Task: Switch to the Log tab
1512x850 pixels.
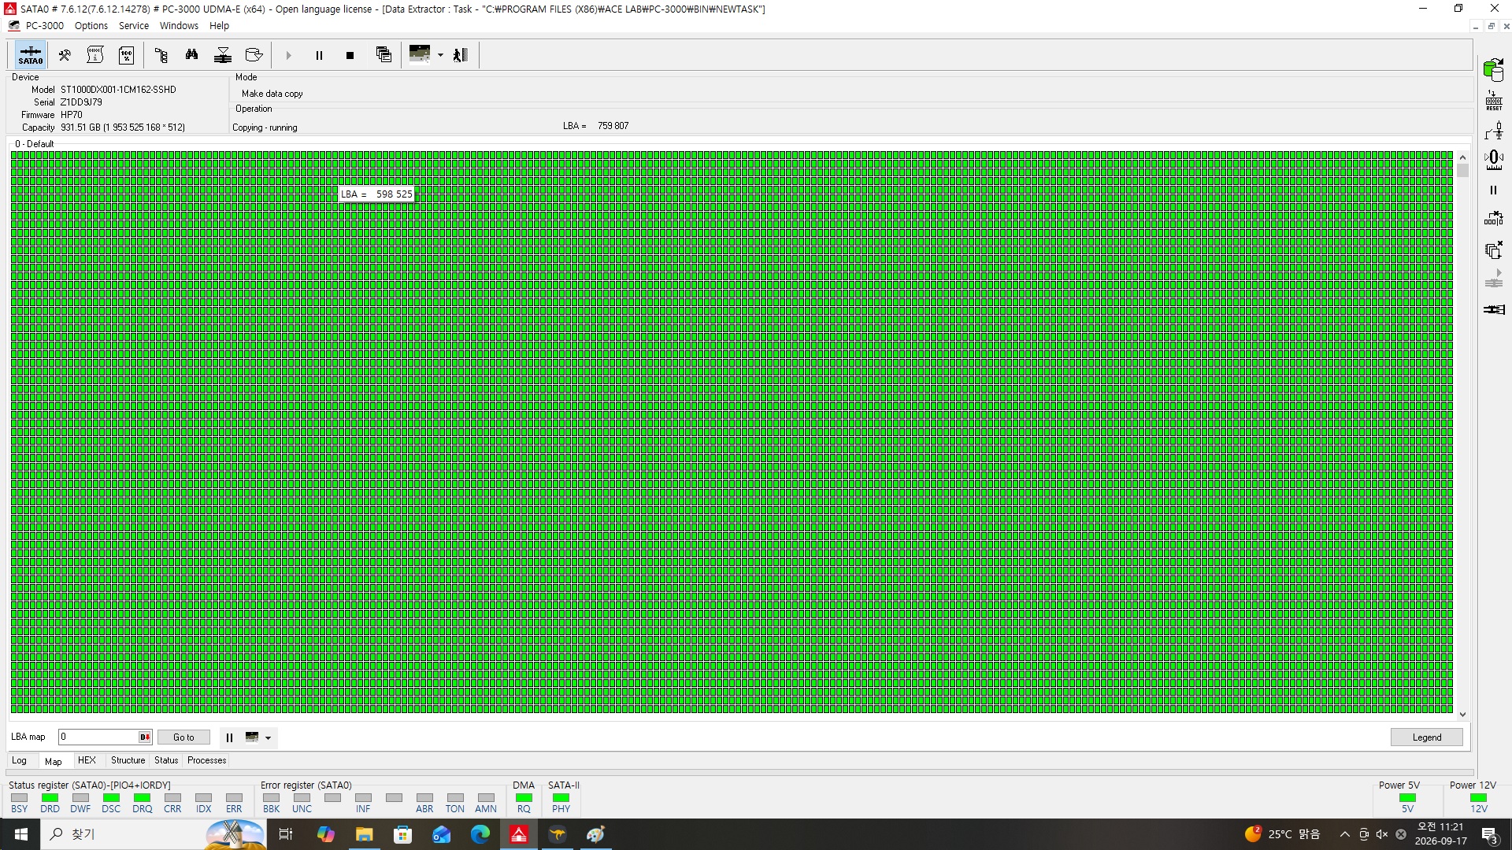Action: 19,760
